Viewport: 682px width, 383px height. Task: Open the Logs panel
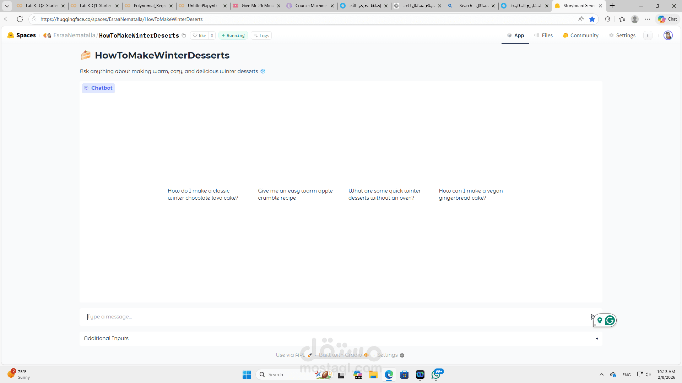[261, 35]
